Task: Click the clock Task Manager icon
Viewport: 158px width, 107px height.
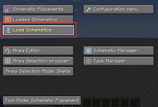Action: pos(88,61)
